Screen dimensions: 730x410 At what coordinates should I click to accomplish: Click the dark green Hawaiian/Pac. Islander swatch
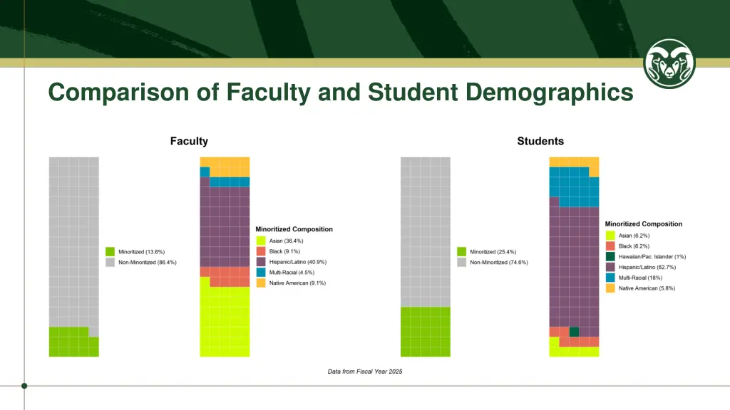(x=610, y=256)
